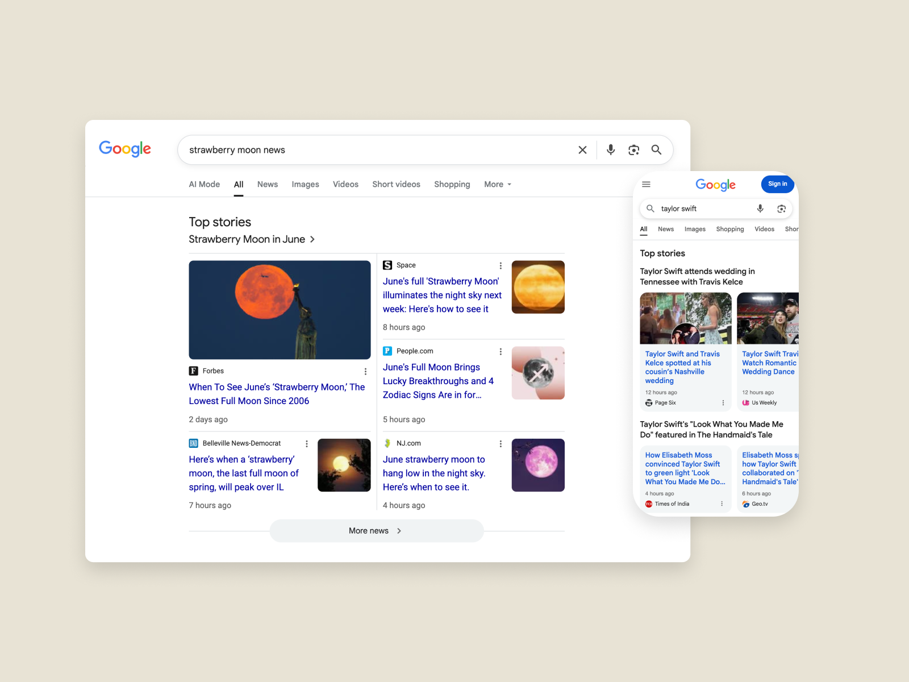
Task: Click the Google logo in the desktop window
Action: point(125,149)
